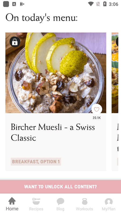Tap the keyboard language status icon
The height and width of the screenshot is (215, 121).
pyautogui.click(x=14, y=4)
